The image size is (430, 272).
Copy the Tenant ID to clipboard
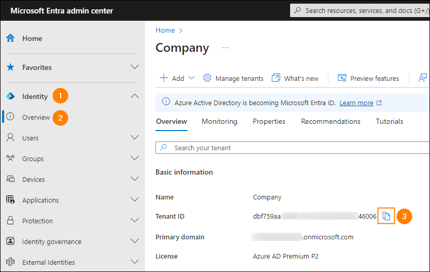click(x=386, y=216)
